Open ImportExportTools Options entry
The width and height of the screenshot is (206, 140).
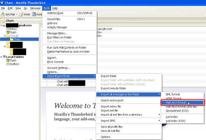pos(129,137)
